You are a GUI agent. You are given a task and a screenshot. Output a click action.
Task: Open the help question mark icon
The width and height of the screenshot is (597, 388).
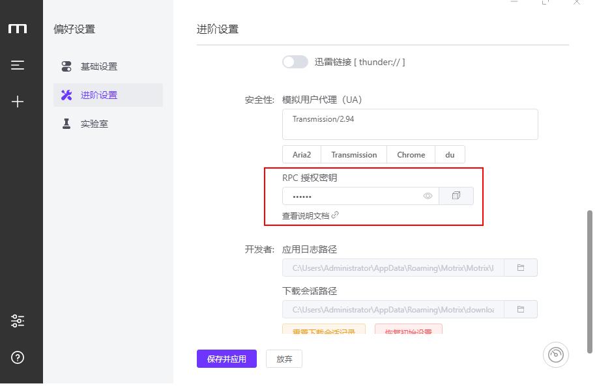pyautogui.click(x=18, y=357)
